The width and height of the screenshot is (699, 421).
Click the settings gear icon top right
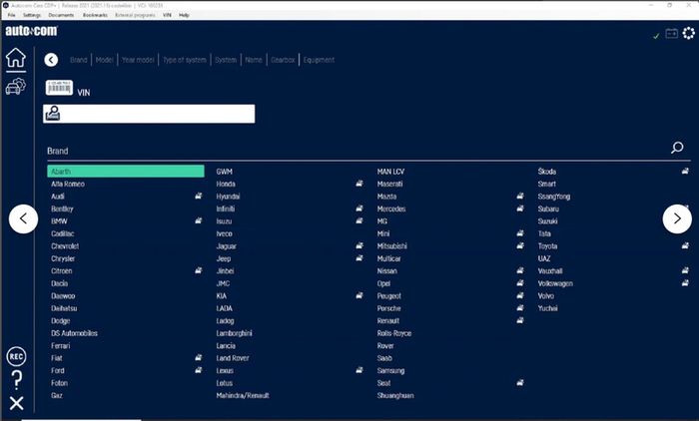[688, 33]
